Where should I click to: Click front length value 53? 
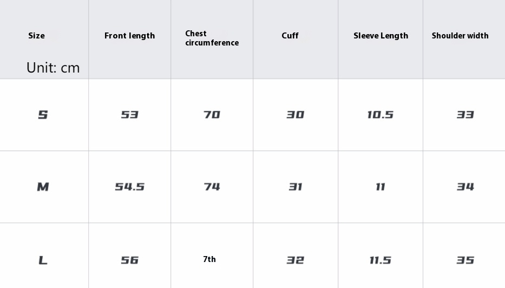(129, 115)
